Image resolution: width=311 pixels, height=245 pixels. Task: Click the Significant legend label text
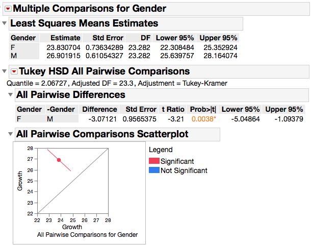[x=177, y=161]
